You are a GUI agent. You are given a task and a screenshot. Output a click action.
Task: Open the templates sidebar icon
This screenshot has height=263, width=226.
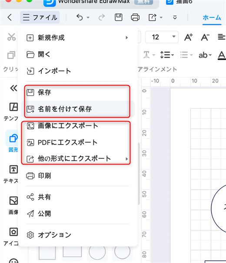[x=13, y=107]
